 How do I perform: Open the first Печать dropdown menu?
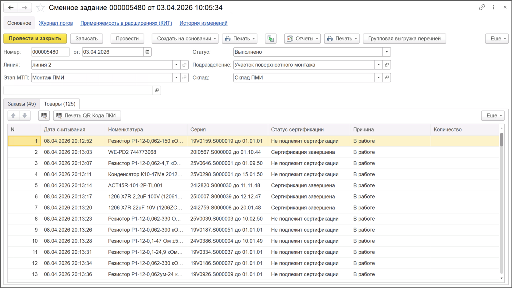(240, 39)
